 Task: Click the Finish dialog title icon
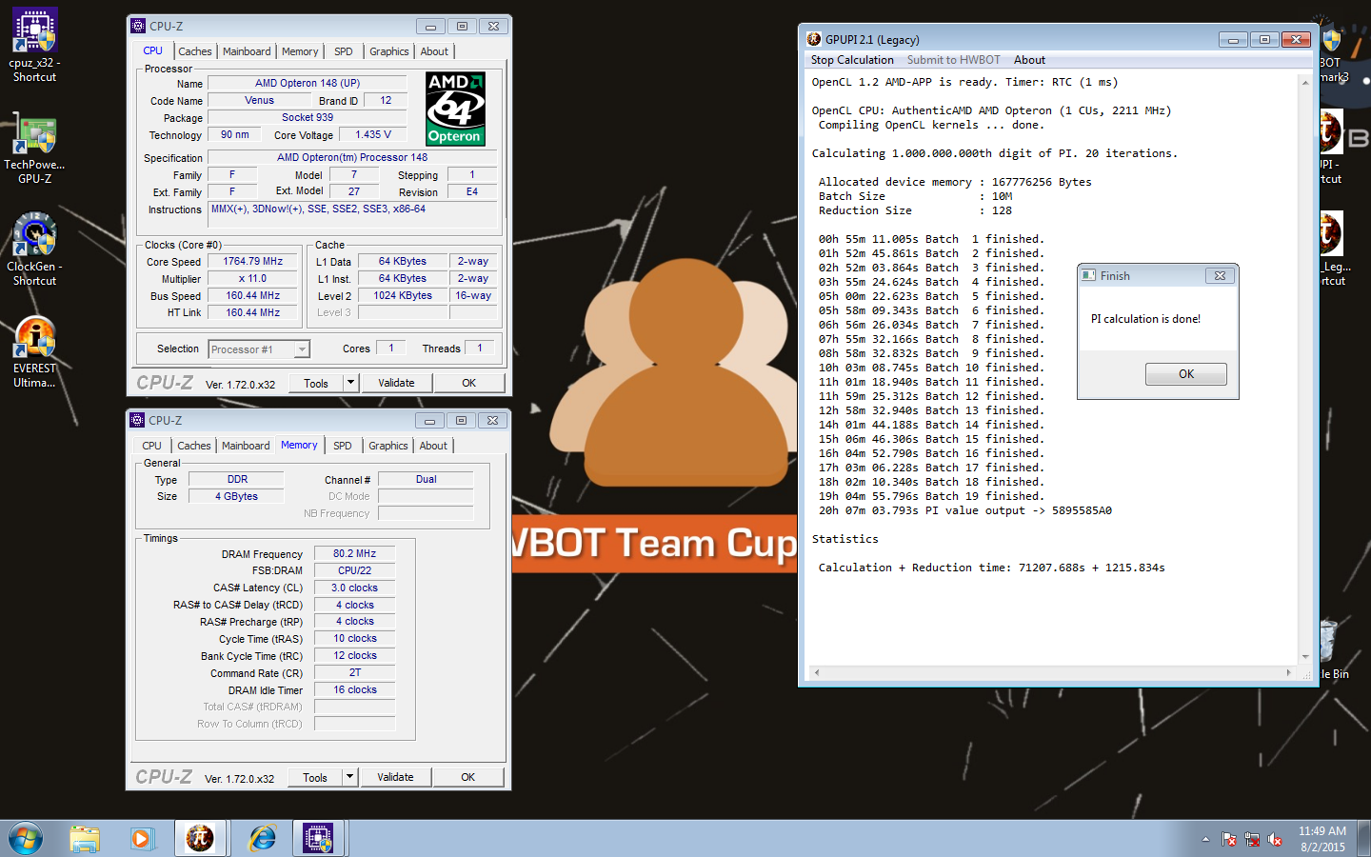point(1088,275)
